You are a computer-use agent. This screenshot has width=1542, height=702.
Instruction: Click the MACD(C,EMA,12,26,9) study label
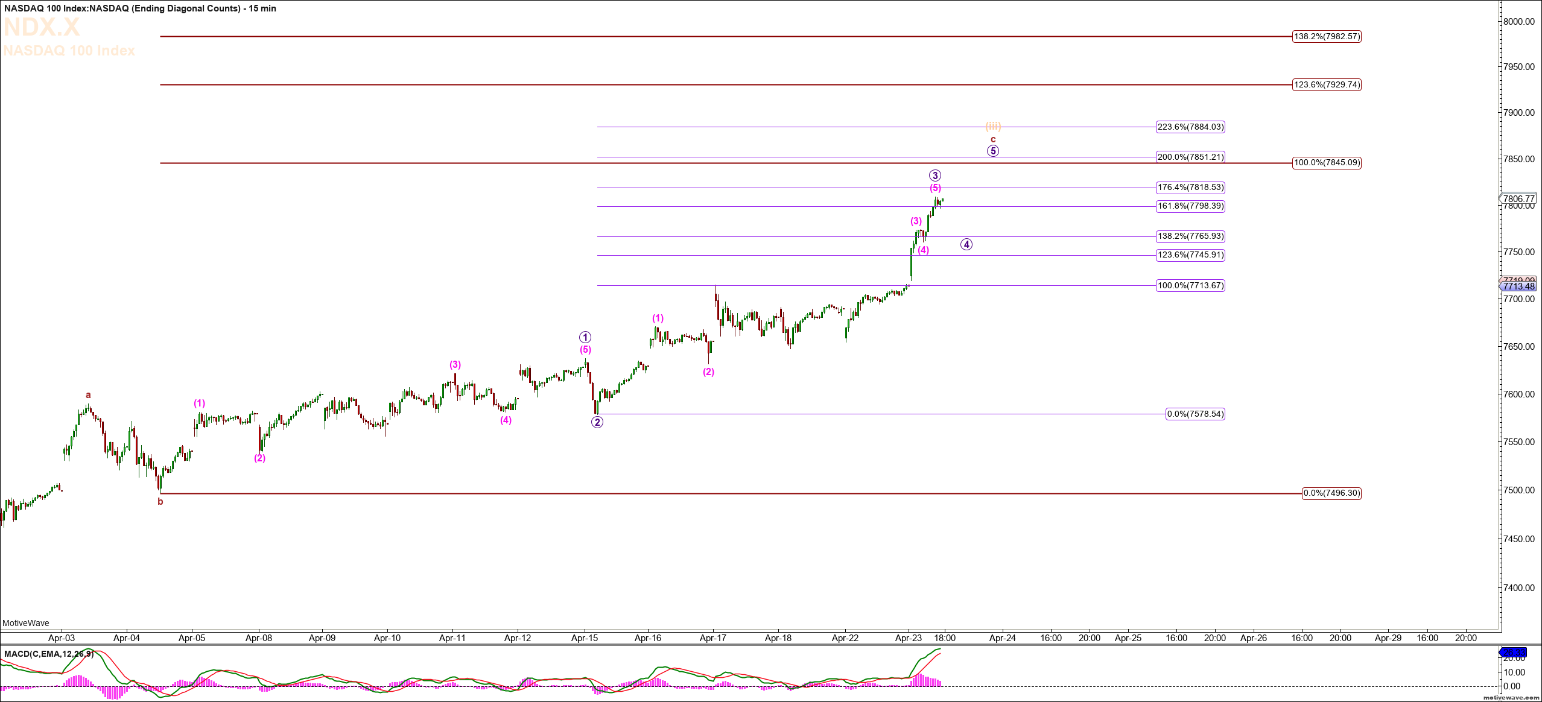pyautogui.click(x=48, y=654)
